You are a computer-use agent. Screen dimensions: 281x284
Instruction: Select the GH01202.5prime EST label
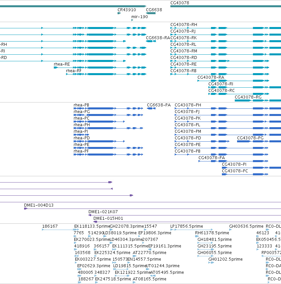pyautogui.click(x=226, y=259)
